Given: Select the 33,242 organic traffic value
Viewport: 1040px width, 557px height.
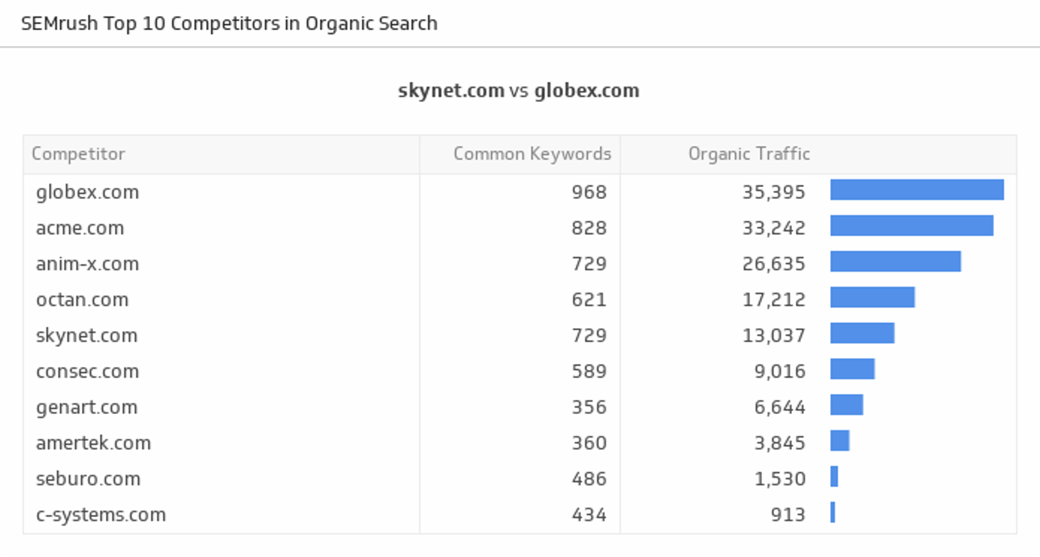Looking at the screenshot, I should (x=773, y=228).
